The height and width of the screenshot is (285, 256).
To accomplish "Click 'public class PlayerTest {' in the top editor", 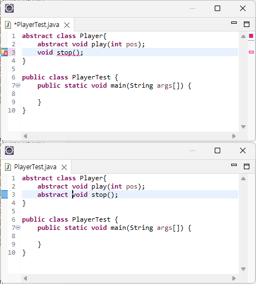I will click(x=70, y=77).
